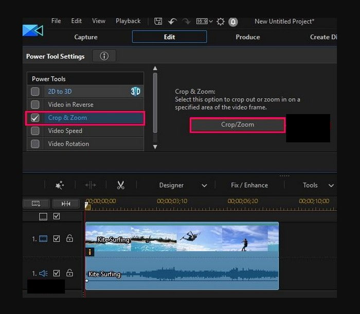Open preferences with the gear icon
360x314 pixels.
[x=221, y=22]
